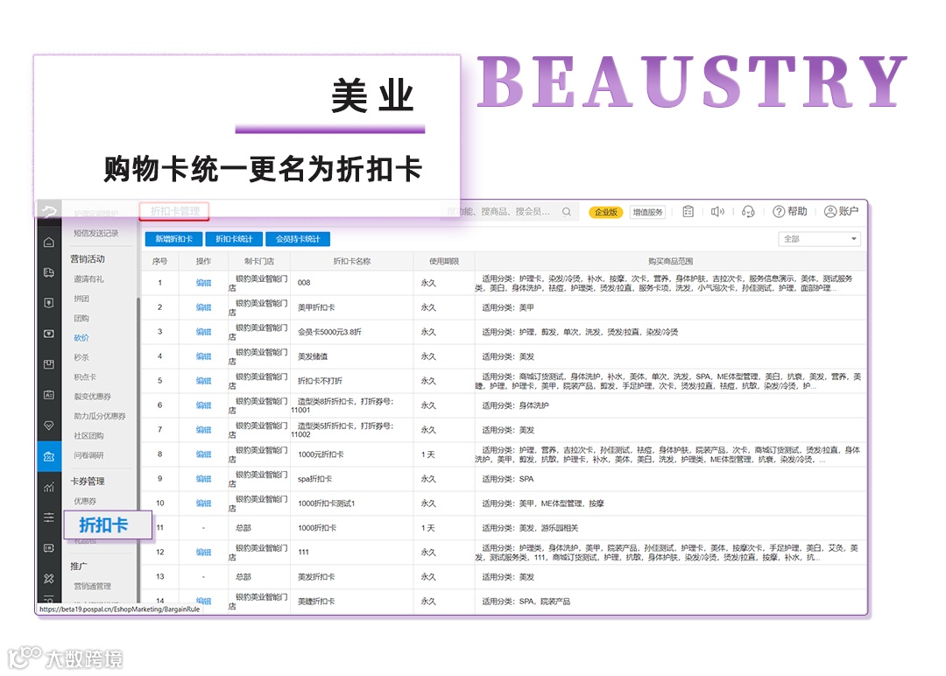This screenshot has height=676, width=946.
Task: Click the 折扣卡名称 column header
Action: (352, 261)
